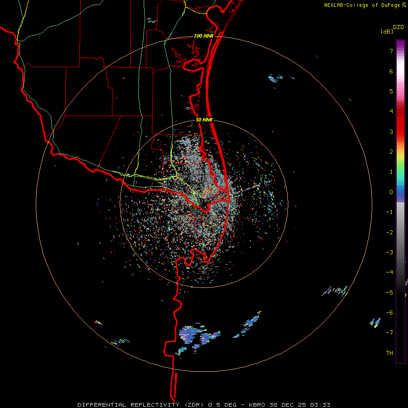The image size is (408, 408).
Task: Click the 'KBRO 30 DEC 25 03:33' timestamp
Action: click(x=290, y=405)
